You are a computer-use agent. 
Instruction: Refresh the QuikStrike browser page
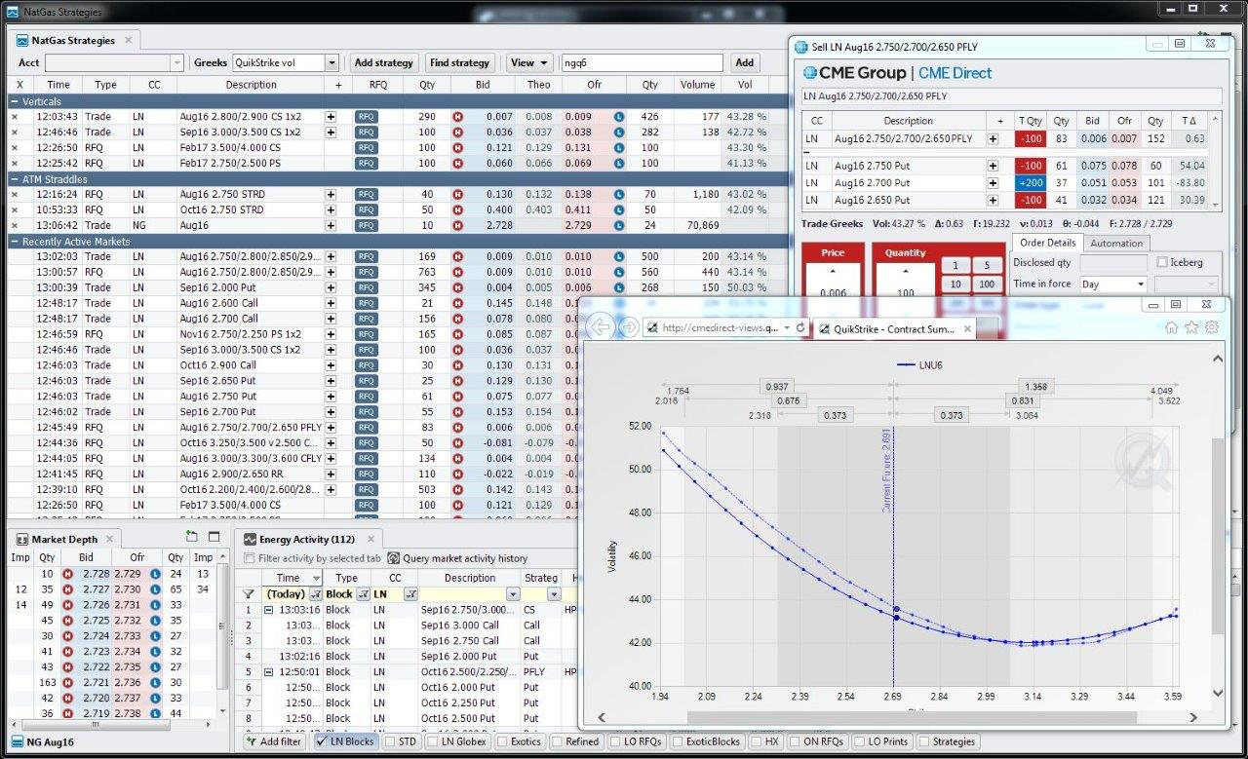(801, 328)
